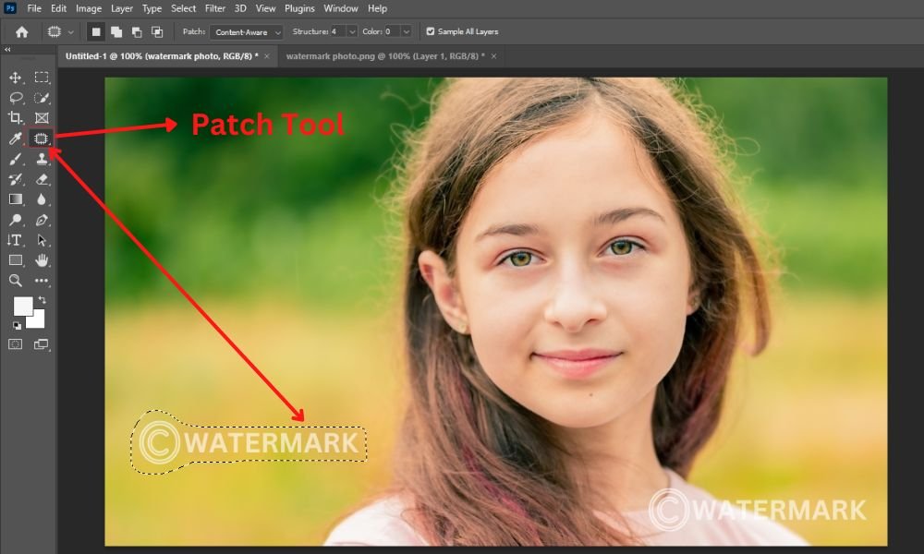924x554 pixels.
Task: Click the Photoshop logo icon
Action: click(x=10, y=8)
